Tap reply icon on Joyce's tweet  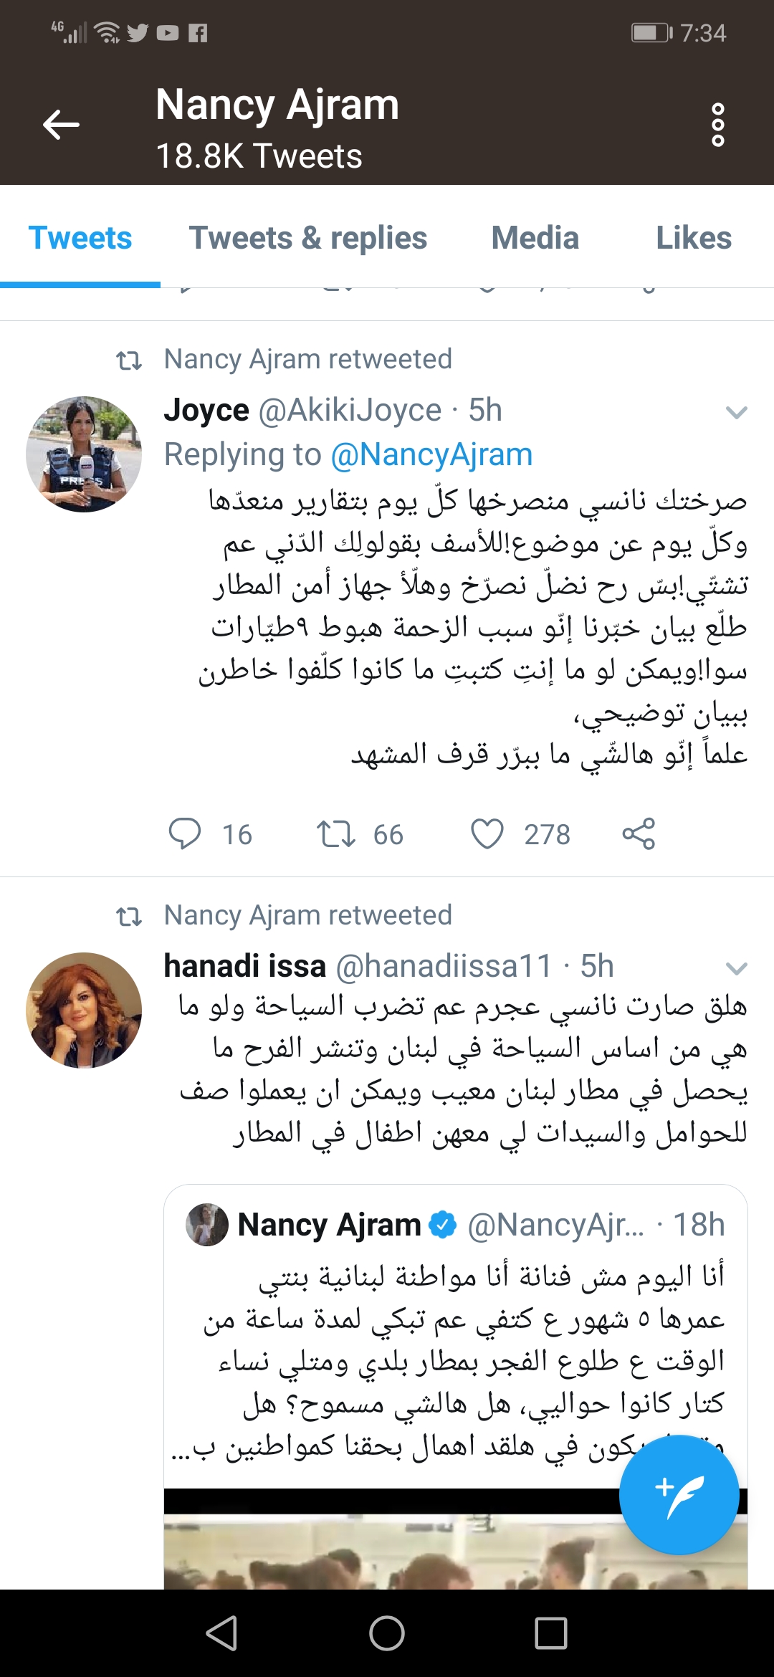tap(184, 834)
